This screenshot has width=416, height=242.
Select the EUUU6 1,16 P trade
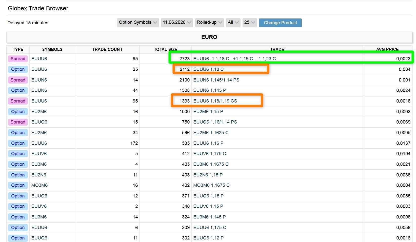[x=208, y=143]
